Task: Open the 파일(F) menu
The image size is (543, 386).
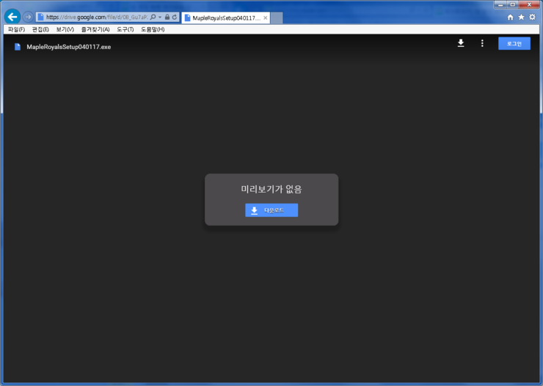Action: (x=16, y=29)
